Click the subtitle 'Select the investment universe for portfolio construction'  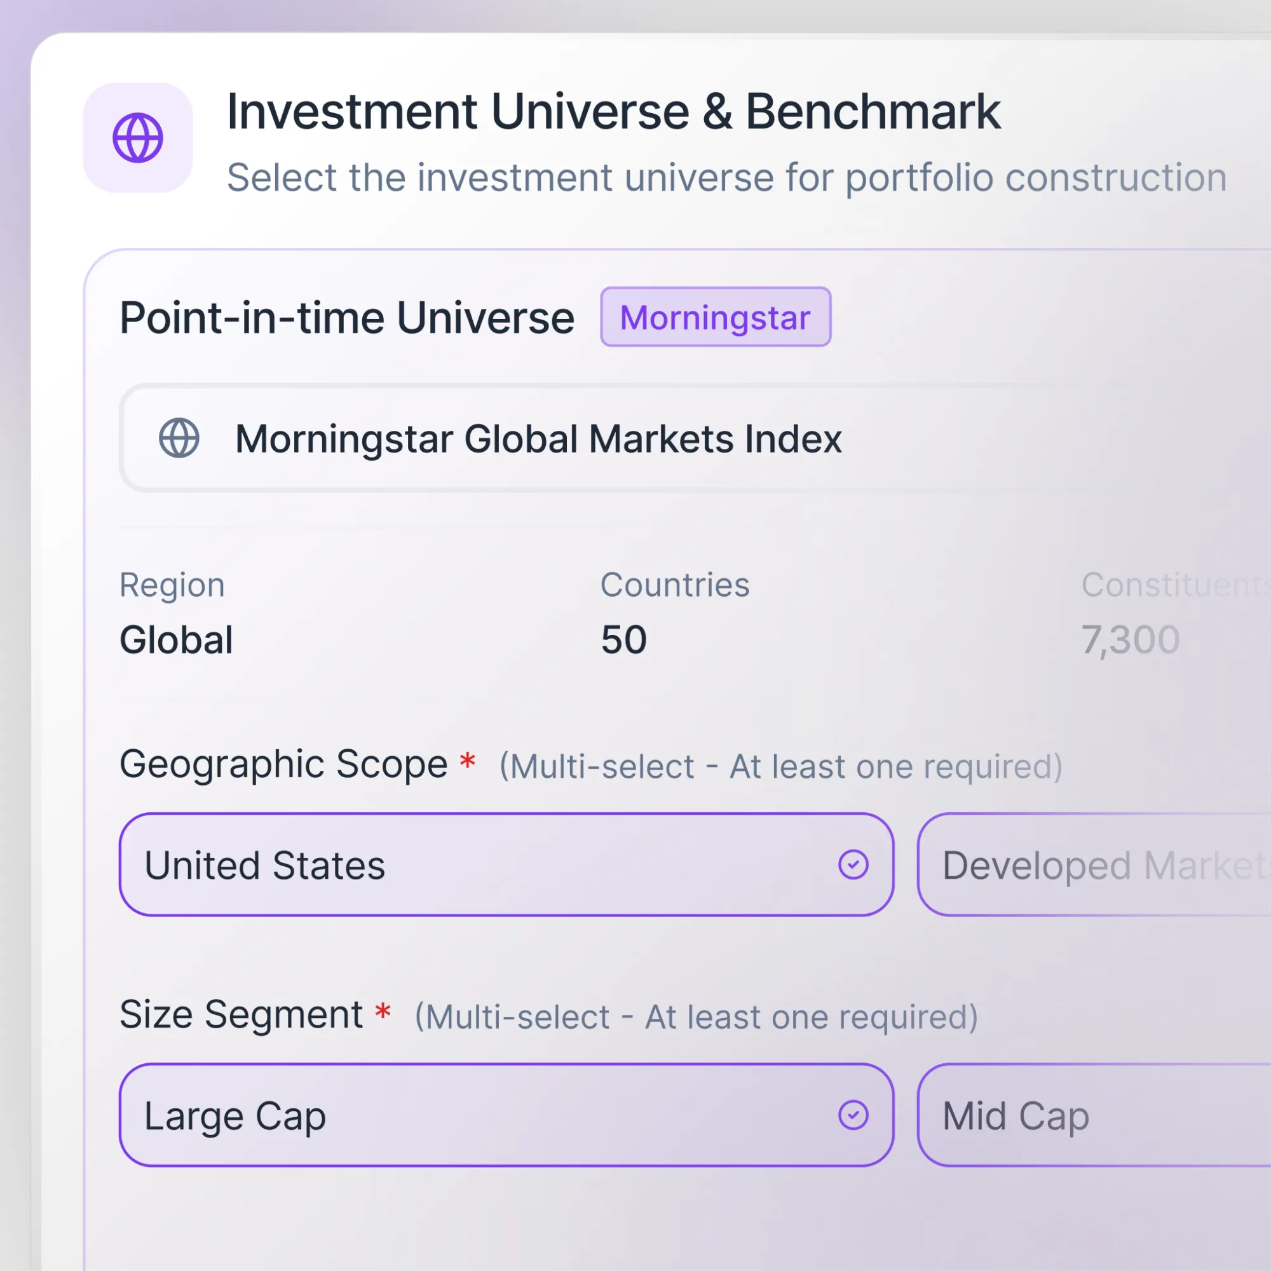[x=727, y=178]
